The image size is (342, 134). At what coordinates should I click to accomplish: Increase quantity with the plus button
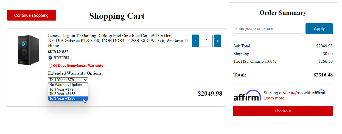click(x=217, y=41)
